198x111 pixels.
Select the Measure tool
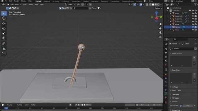4,48
